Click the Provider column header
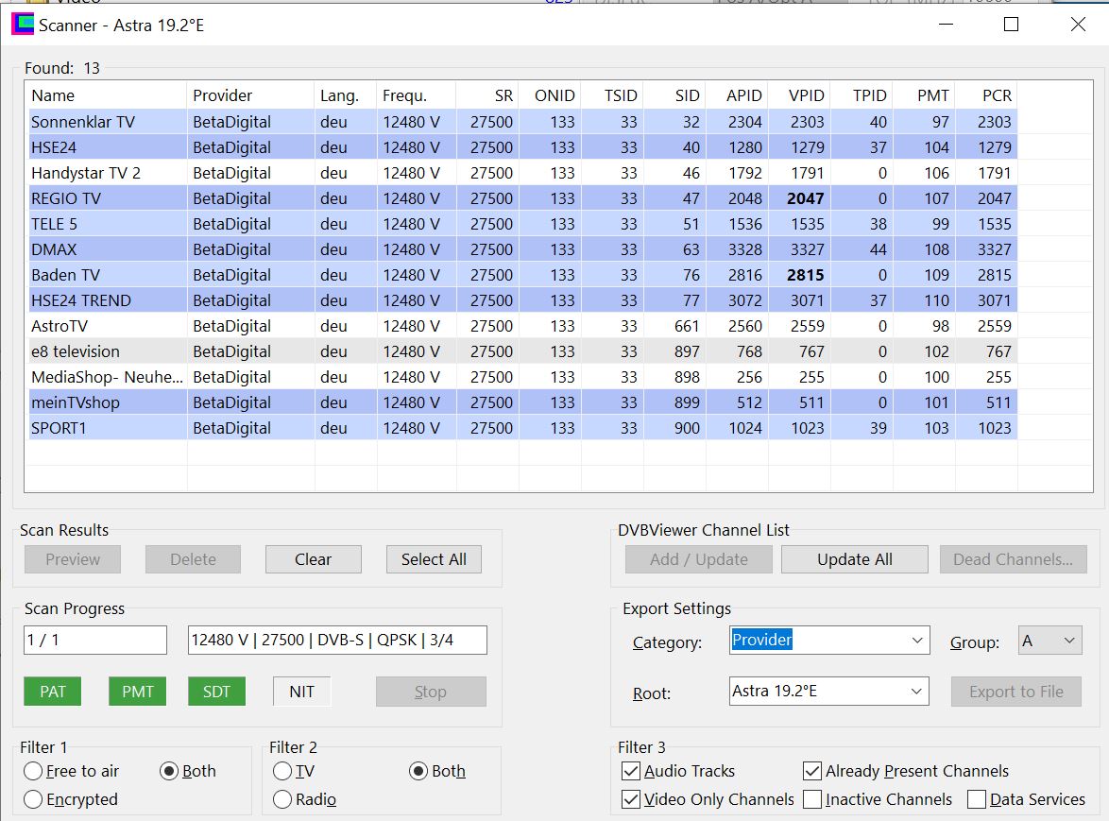 click(x=249, y=95)
